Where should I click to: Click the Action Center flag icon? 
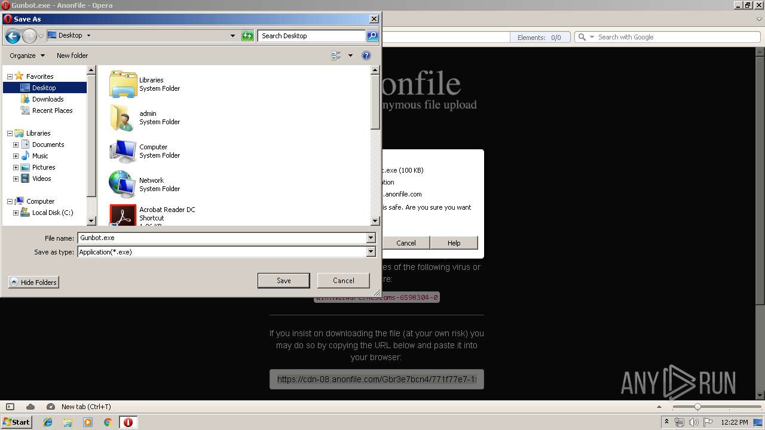coord(708,422)
